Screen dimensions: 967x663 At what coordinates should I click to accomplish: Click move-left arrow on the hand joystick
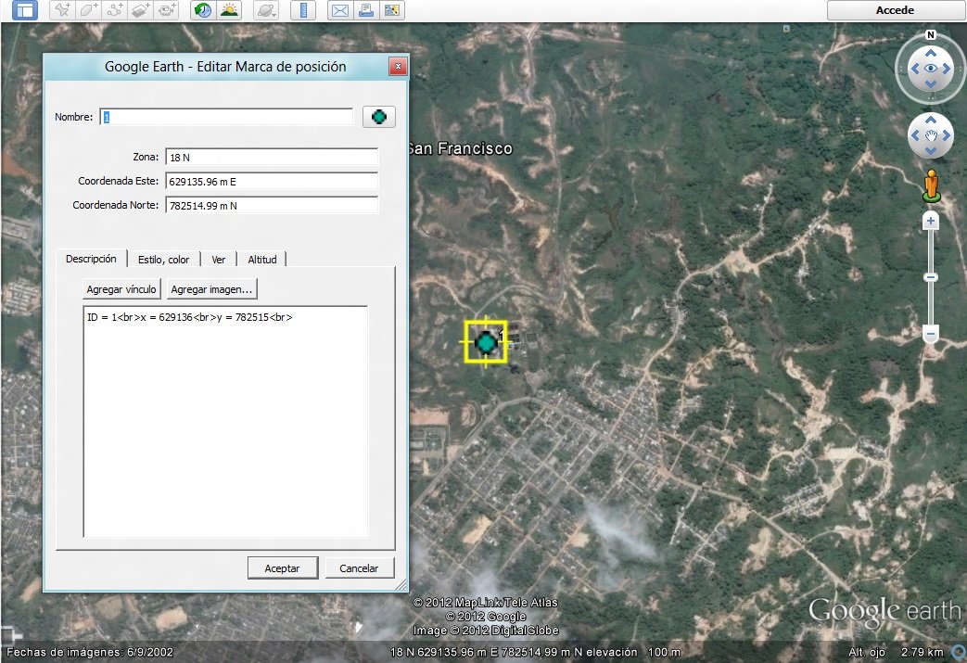915,135
